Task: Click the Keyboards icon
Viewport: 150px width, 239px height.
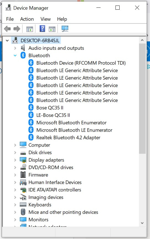Action: coord(23,204)
